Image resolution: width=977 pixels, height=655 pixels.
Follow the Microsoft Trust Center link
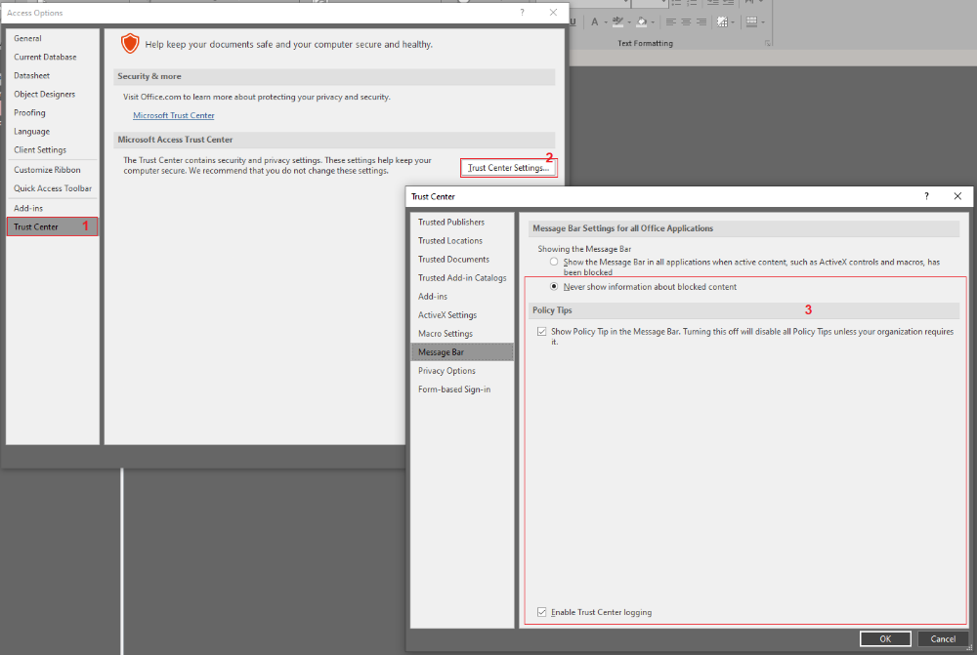pos(173,115)
